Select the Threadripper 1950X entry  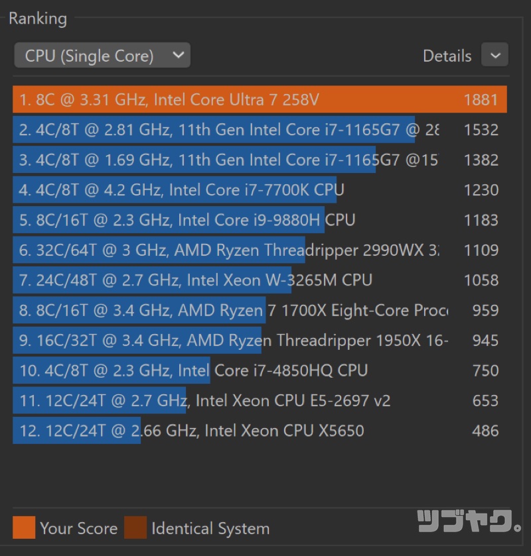coord(260,341)
